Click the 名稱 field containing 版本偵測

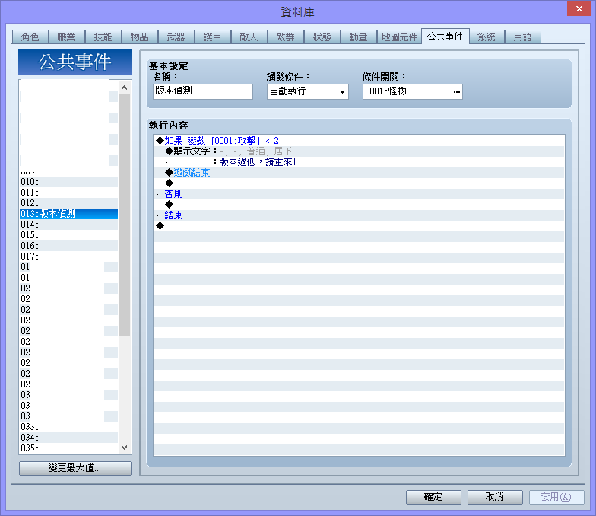pos(203,91)
